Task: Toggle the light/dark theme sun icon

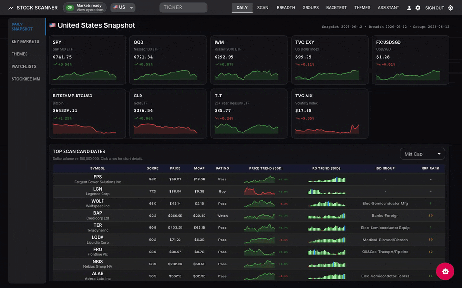Action: tap(450, 8)
